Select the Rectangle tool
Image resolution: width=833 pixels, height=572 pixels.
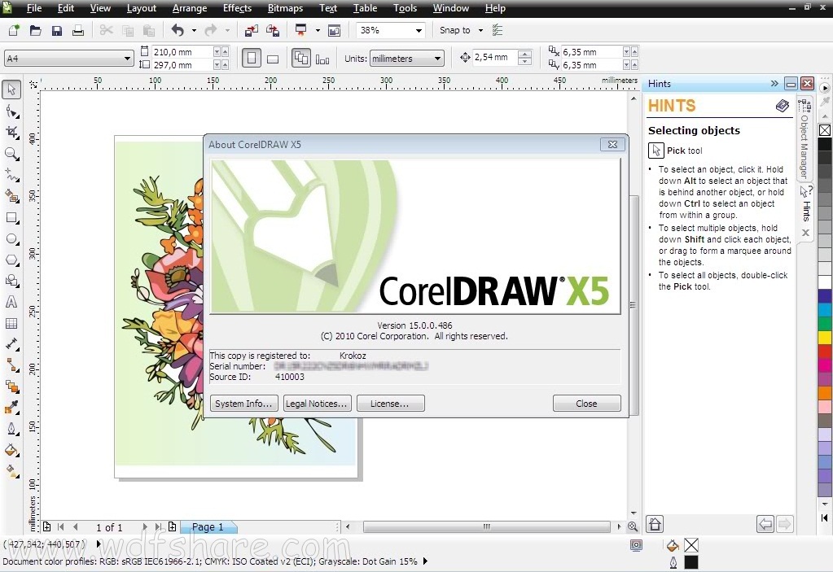point(11,217)
